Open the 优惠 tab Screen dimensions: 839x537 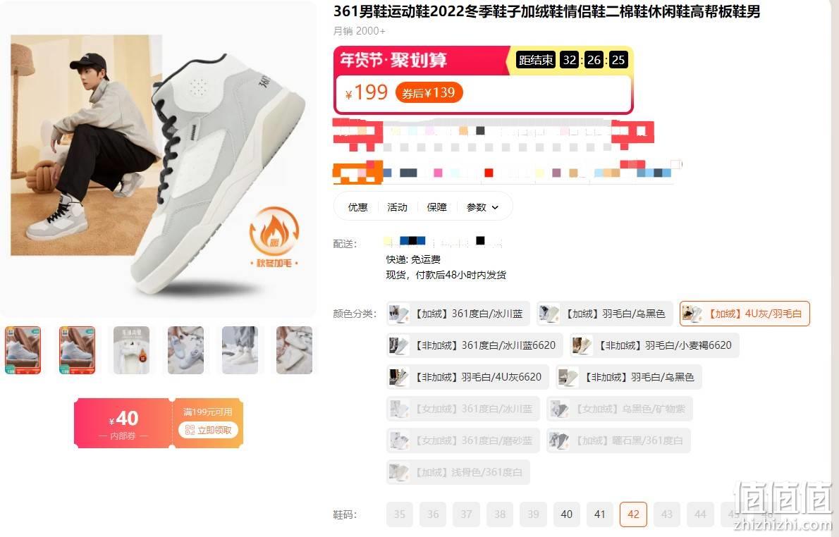(x=357, y=207)
